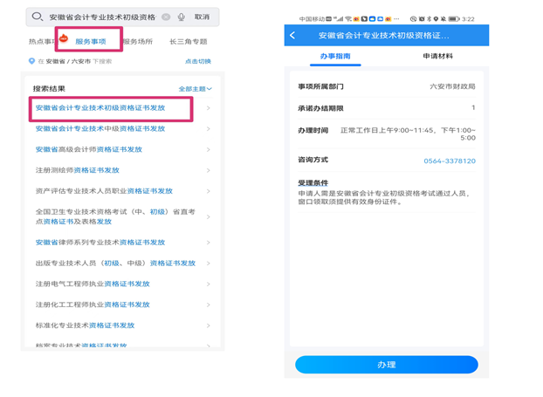Tap the Wi-Fi signal icon in the status bar

pyautogui.click(x=347, y=18)
